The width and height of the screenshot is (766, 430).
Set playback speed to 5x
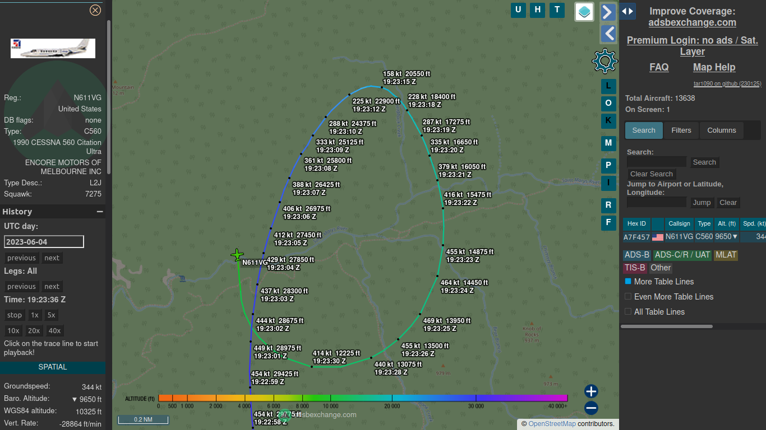click(x=51, y=315)
